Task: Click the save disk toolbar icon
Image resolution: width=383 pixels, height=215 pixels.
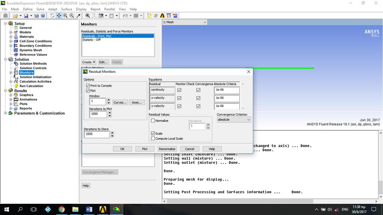Action: (x=26, y=16)
